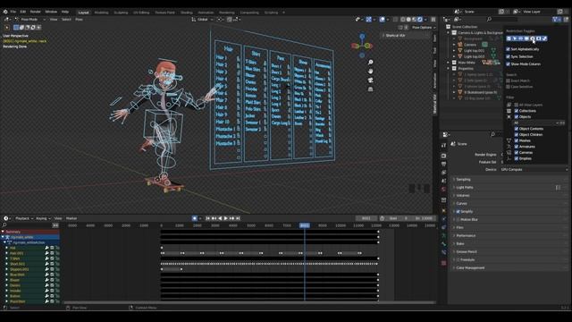This screenshot has width=572, height=322.
Task: Open the Edit menu
Action: pyautogui.click(x=23, y=12)
